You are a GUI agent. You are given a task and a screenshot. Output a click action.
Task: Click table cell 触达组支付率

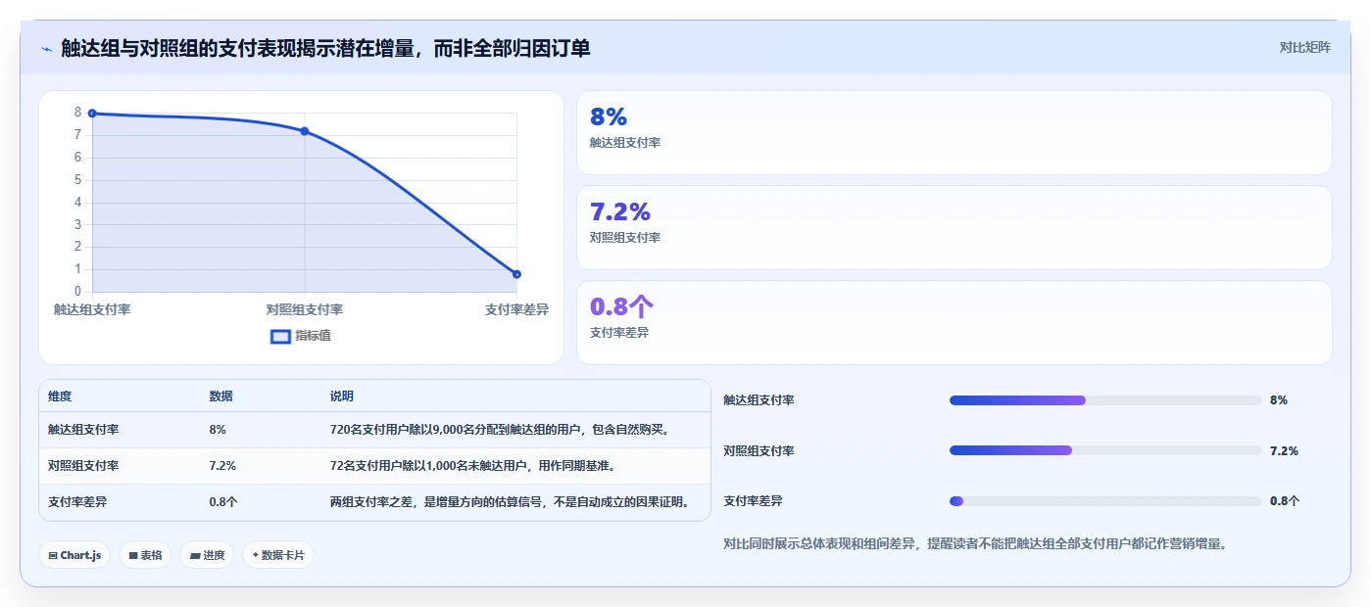click(83, 430)
